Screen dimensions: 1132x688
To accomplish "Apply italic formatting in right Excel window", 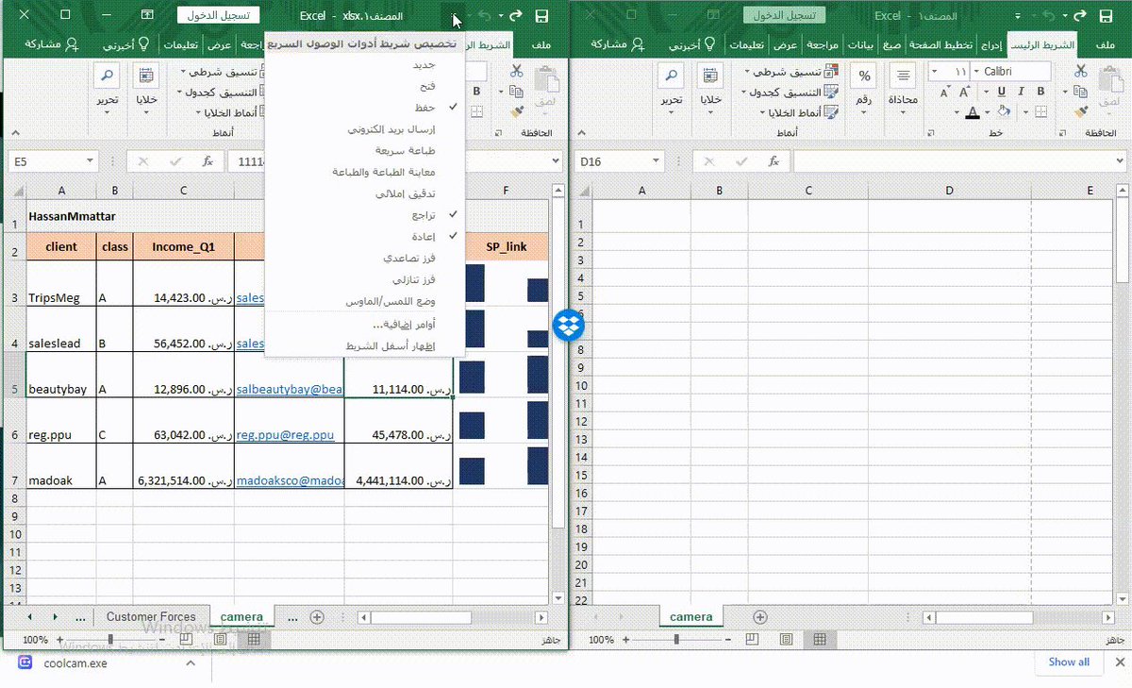I will 1022,92.
